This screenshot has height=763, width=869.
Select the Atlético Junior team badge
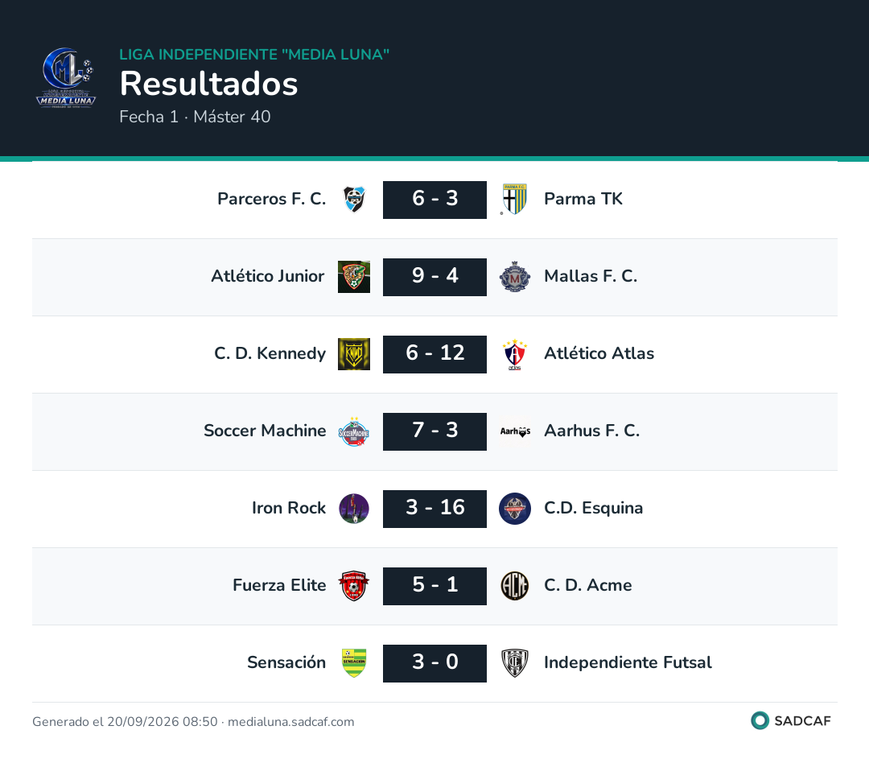[x=354, y=277]
